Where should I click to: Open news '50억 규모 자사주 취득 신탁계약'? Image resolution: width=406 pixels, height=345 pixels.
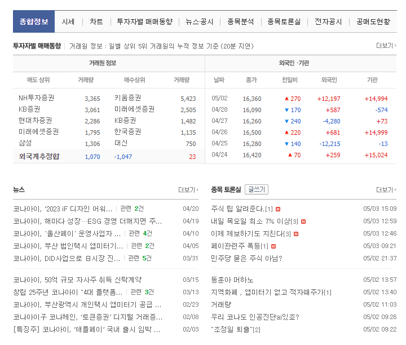point(77,280)
